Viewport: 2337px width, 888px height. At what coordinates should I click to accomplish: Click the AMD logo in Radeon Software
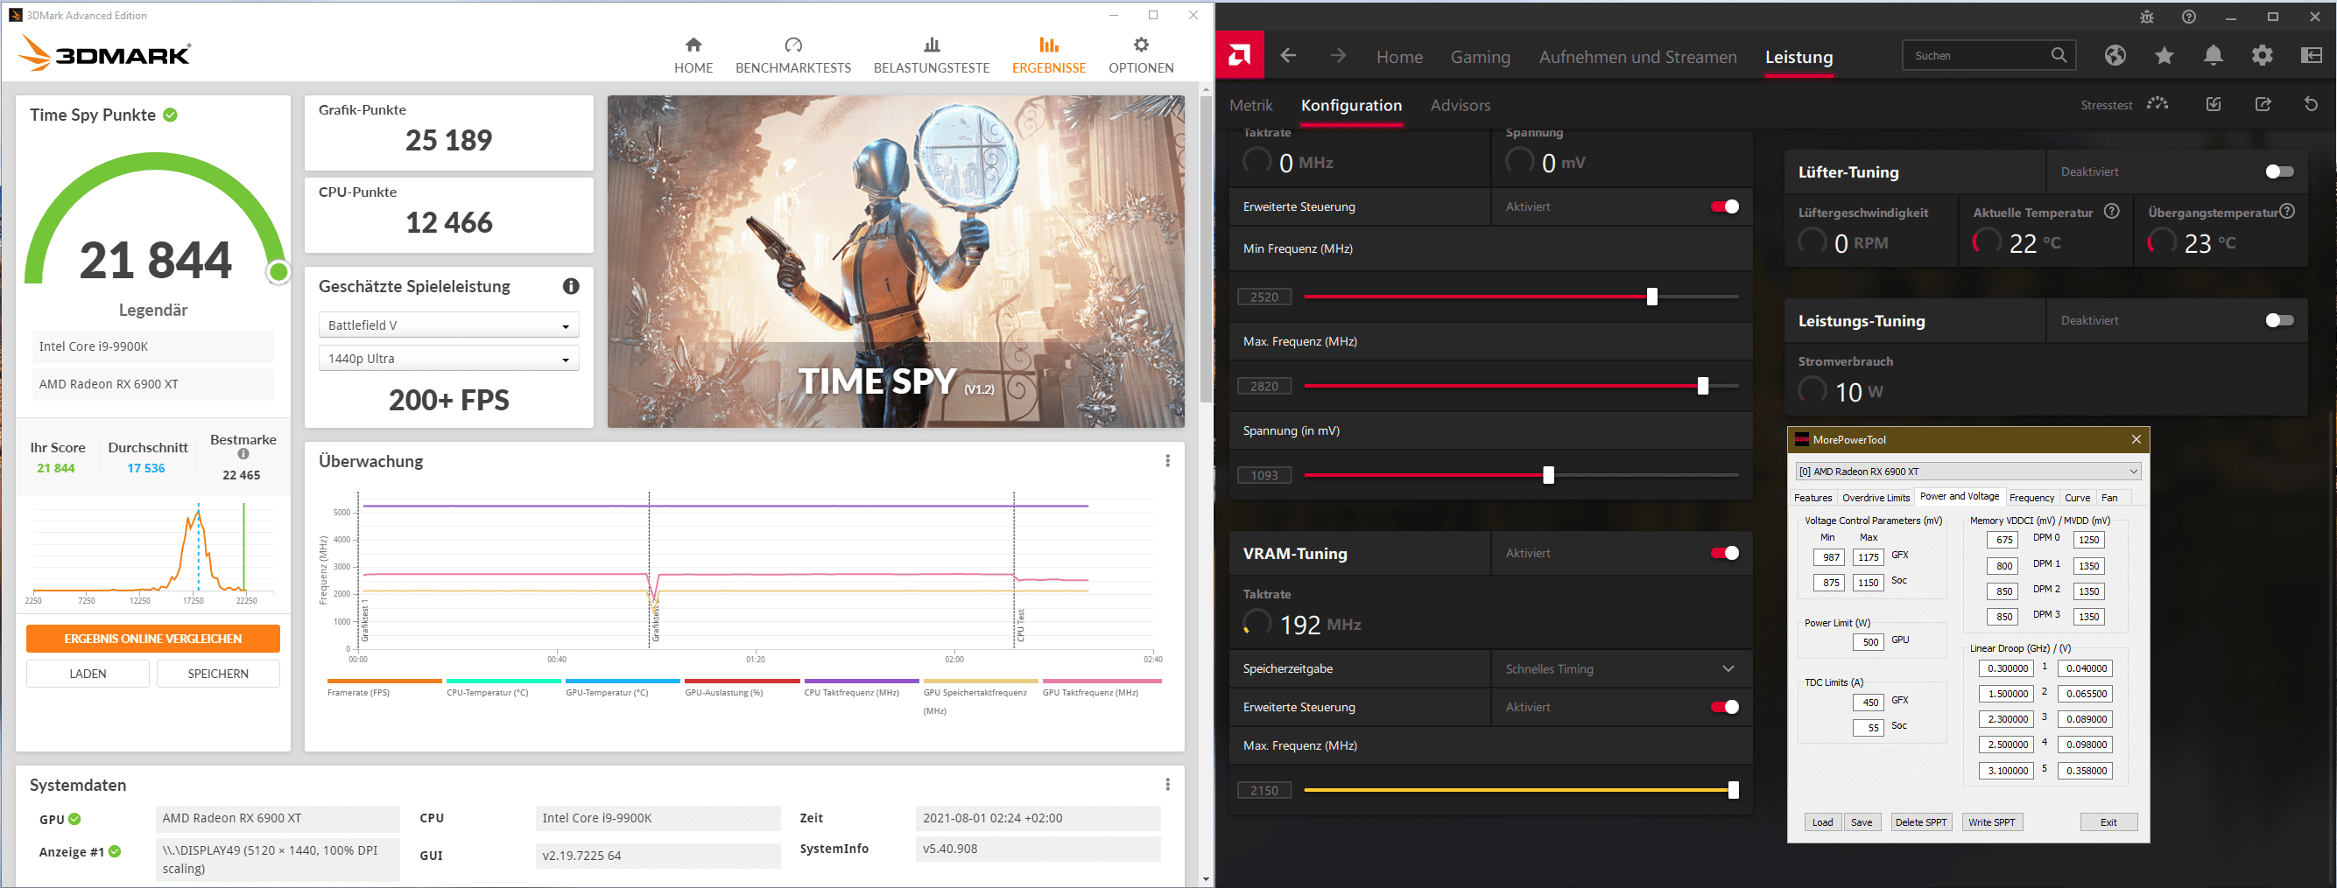(1239, 56)
